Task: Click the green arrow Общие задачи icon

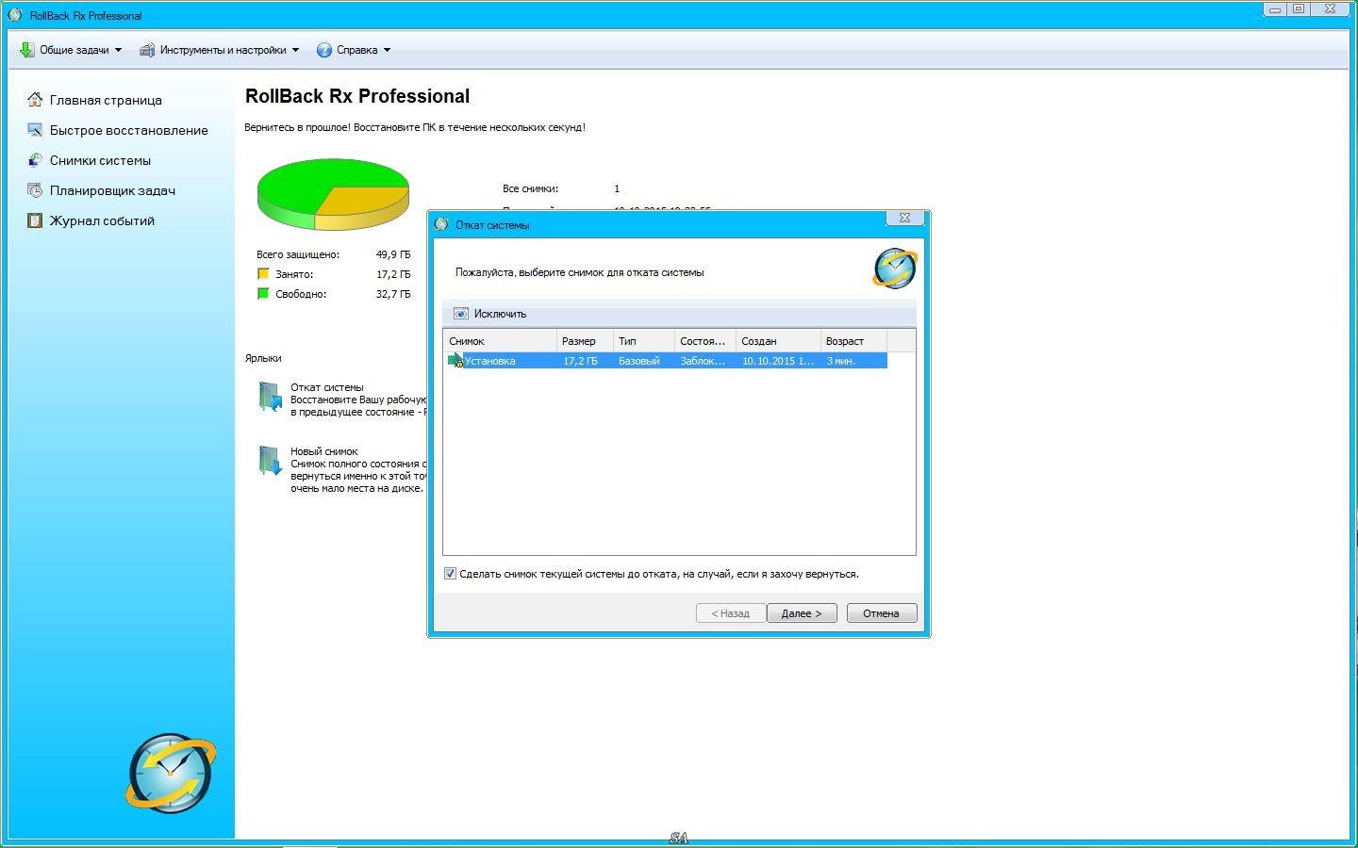Action: click(x=26, y=50)
